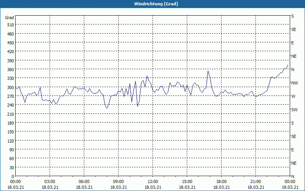The image size is (305, 191).
Task: Click the NW compass label on right axis
Action: point(294,83)
